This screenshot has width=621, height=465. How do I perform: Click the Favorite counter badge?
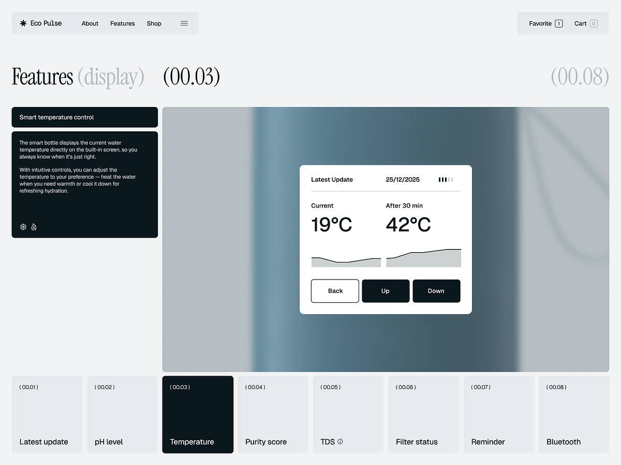[x=559, y=23]
